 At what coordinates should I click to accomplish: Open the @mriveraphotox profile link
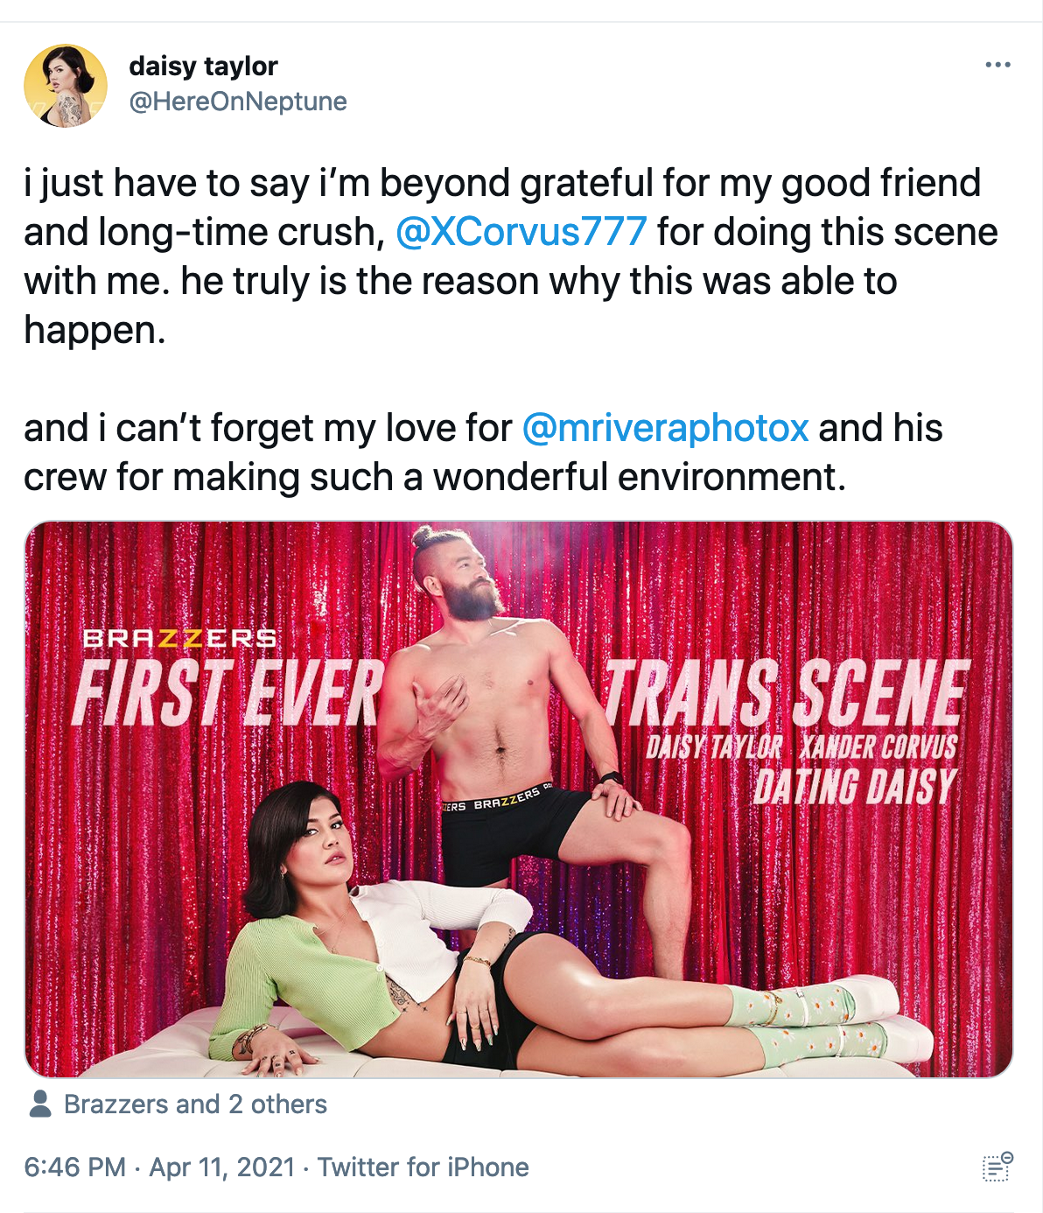[665, 428]
